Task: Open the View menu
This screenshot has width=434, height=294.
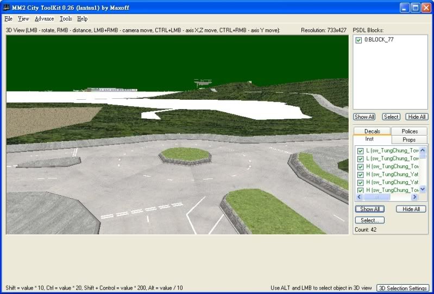Action: [23, 18]
